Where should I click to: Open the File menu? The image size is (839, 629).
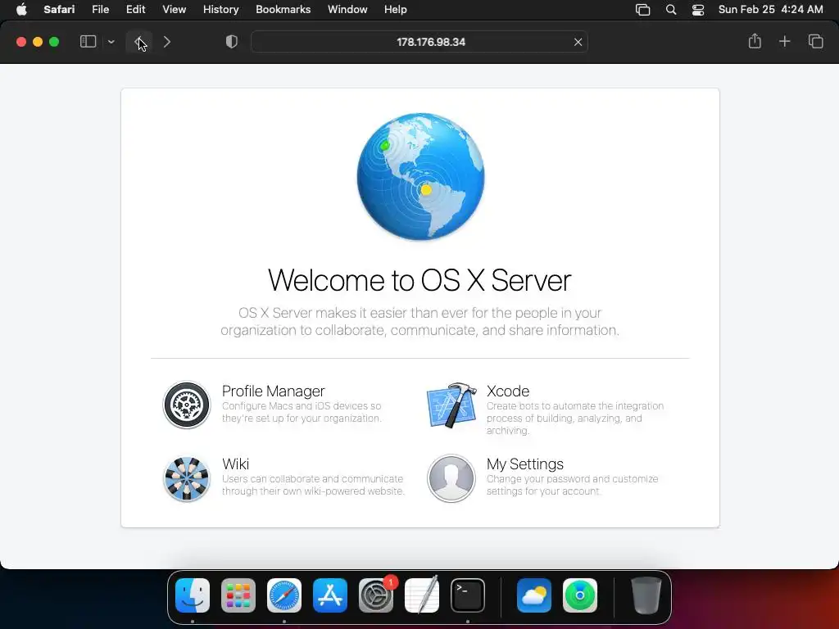pos(100,10)
